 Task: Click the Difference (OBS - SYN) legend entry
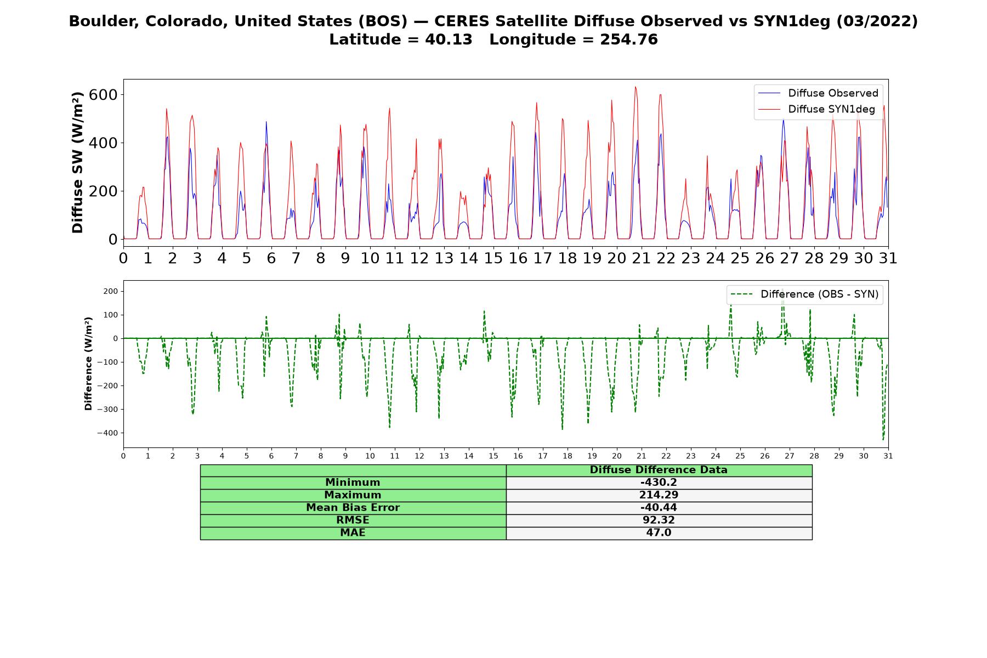[x=805, y=294]
